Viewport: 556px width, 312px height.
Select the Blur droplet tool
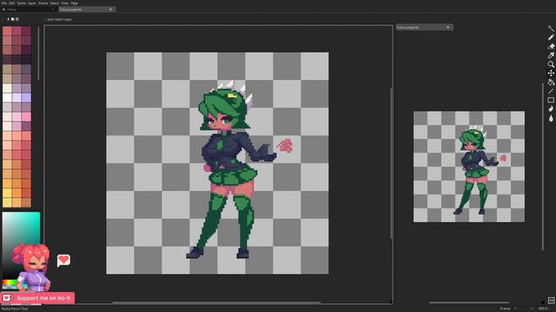(551, 118)
